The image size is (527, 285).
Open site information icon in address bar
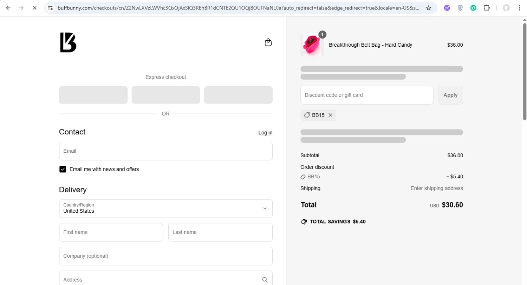click(x=50, y=8)
